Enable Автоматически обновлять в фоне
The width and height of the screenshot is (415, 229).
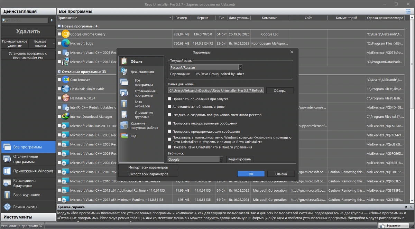169,107
